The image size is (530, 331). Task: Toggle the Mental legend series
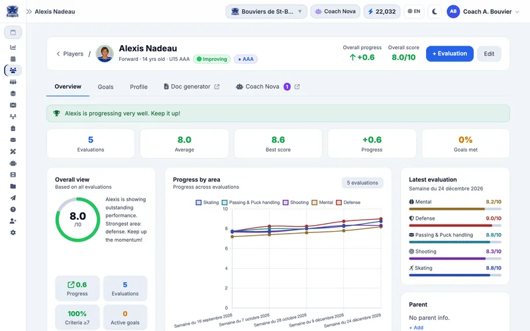click(323, 203)
